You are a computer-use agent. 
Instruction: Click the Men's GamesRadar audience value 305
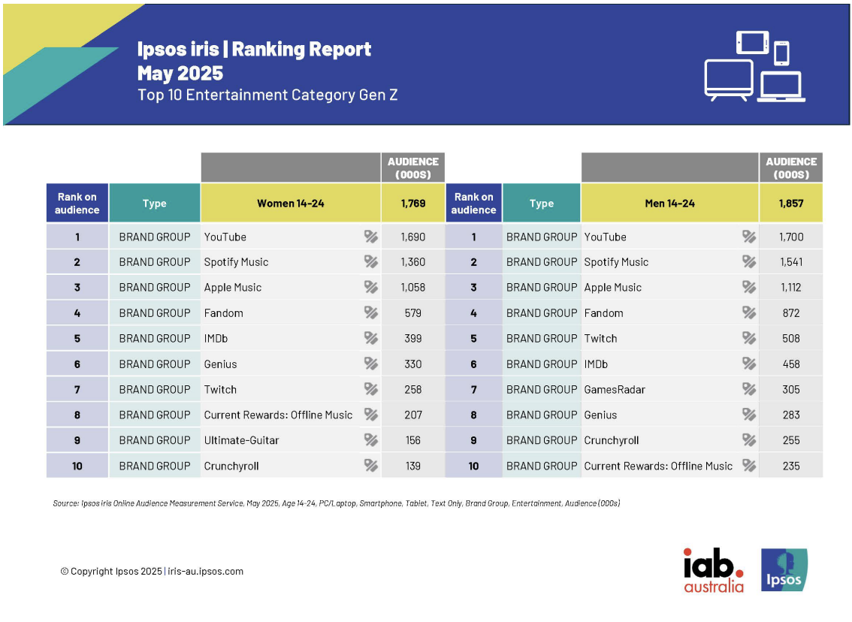tap(791, 389)
